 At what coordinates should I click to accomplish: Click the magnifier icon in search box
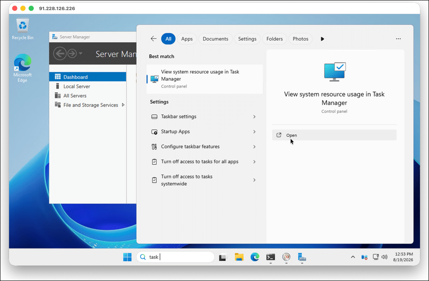point(143,257)
